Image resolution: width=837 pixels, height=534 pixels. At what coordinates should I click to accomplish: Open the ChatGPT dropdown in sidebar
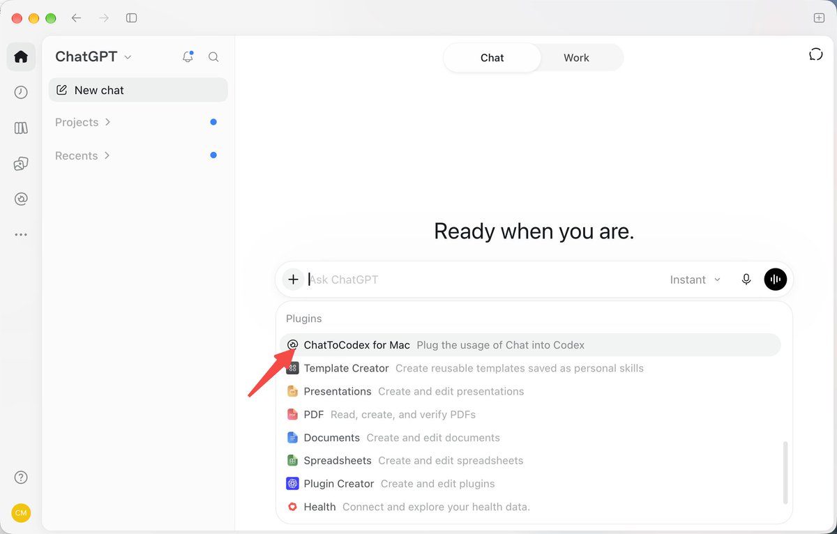click(x=93, y=57)
